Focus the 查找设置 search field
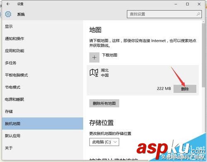Viewport: 207px width, 162px height. pos(164,14)
